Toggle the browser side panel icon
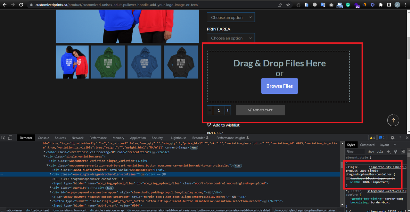410x212 pixels. [389, 5]
